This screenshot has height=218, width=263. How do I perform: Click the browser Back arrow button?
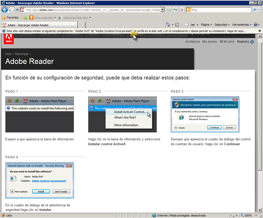(5, 10)
